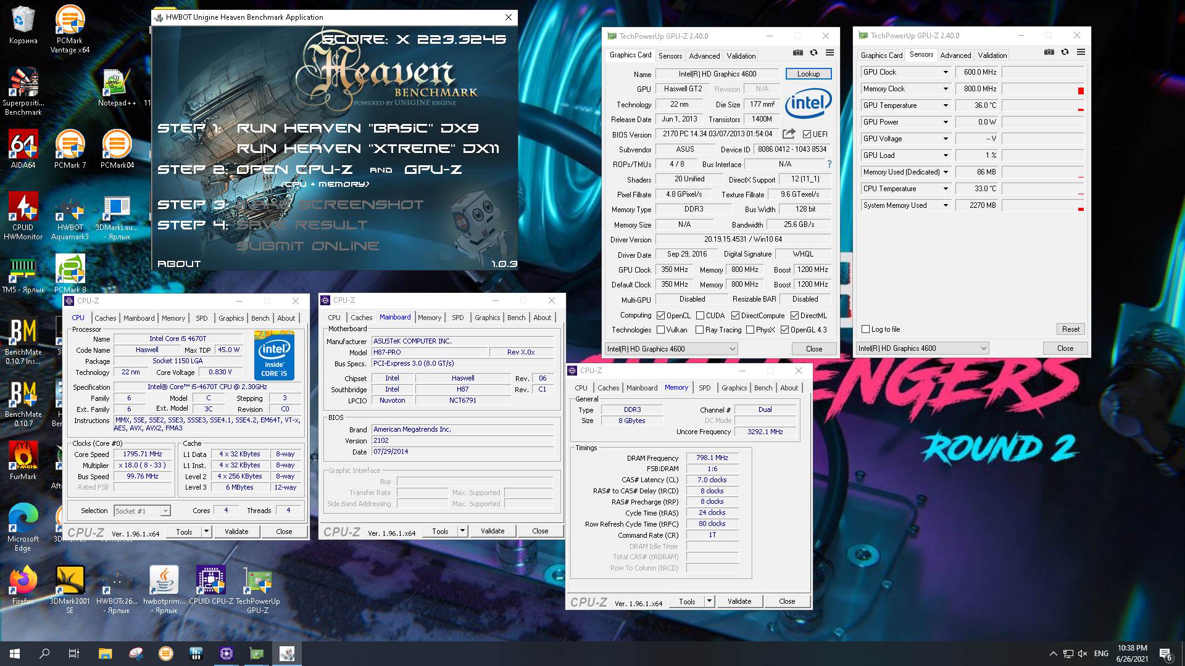Open the Caches tab in CPU-Z CPU window
Viewport: 1185px width, 666px height.
coord(105,318)
